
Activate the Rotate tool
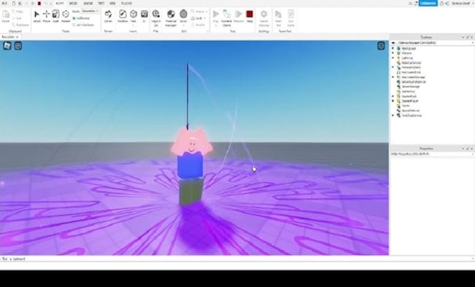[x=66, y=16]
